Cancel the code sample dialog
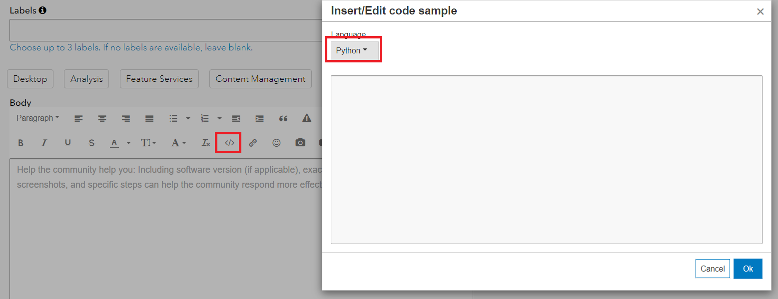778x299 pixels. [712, 269]
